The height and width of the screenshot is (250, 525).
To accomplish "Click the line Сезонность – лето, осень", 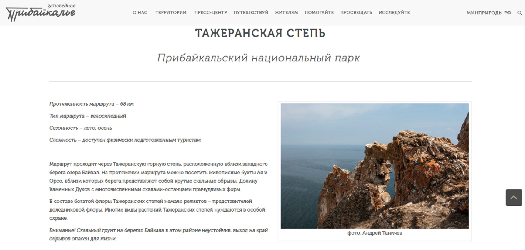I will [x=81, y=128].
